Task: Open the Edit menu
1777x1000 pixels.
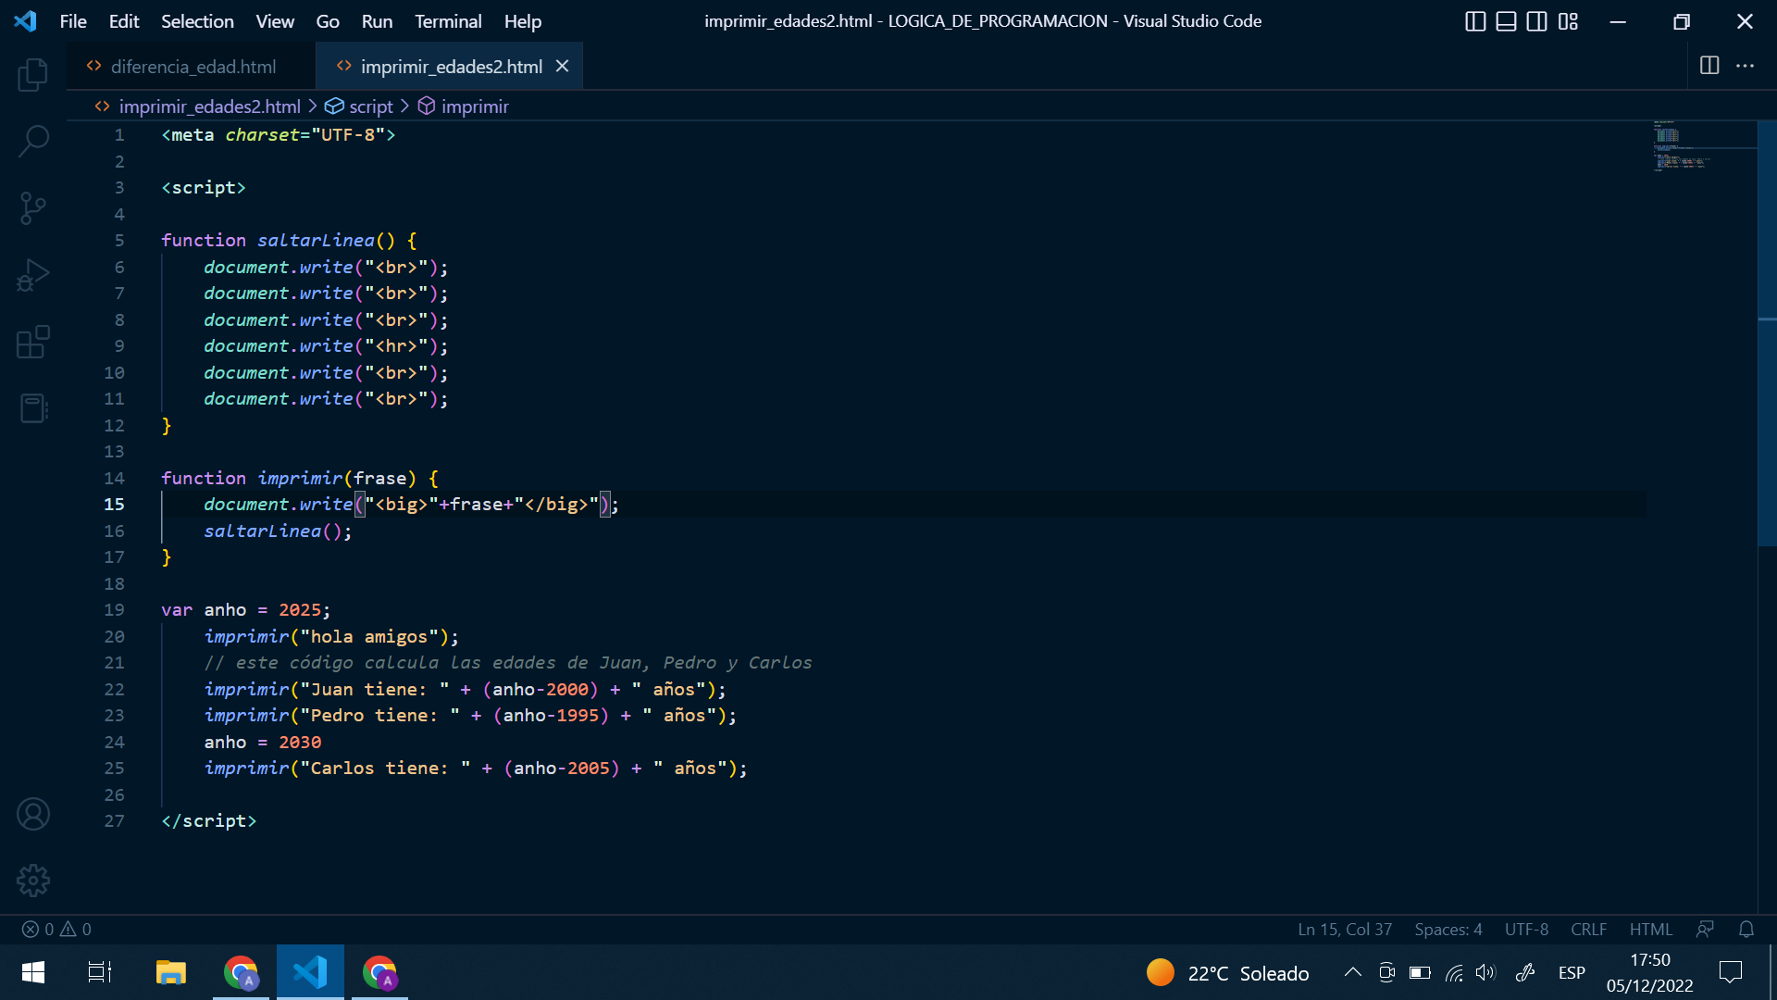Action: pos(123,21)
